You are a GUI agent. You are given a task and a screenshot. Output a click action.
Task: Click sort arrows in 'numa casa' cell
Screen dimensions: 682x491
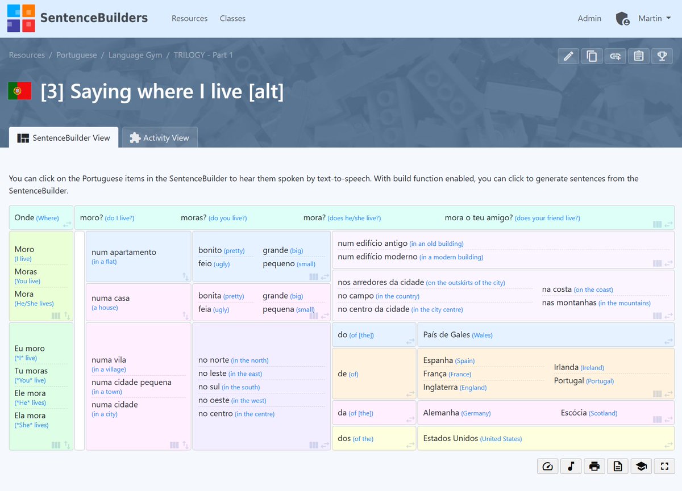tap(185, 316)
